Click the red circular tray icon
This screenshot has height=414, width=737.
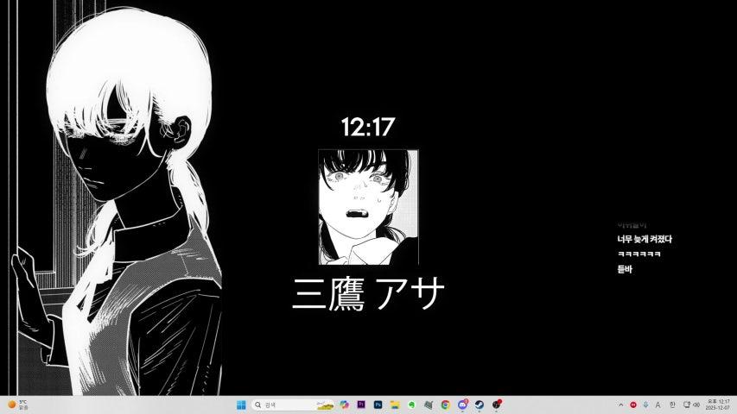(633, 405)
